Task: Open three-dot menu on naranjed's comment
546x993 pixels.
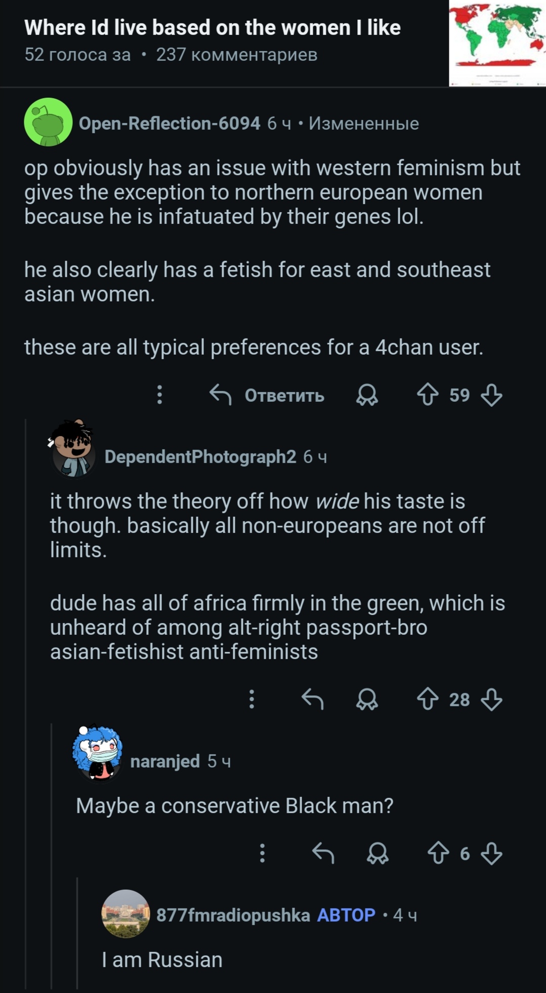Action: click(262, 853)
